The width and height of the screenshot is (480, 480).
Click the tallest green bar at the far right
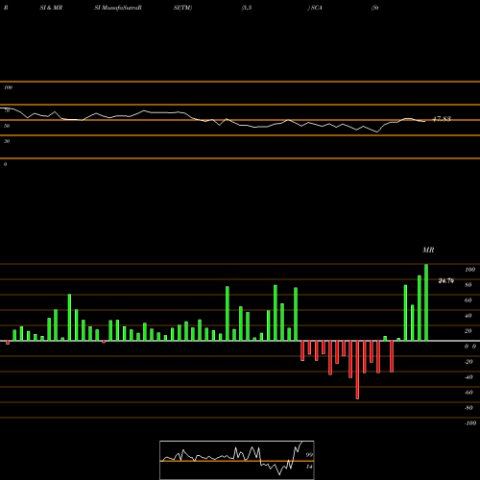[426, 302]
